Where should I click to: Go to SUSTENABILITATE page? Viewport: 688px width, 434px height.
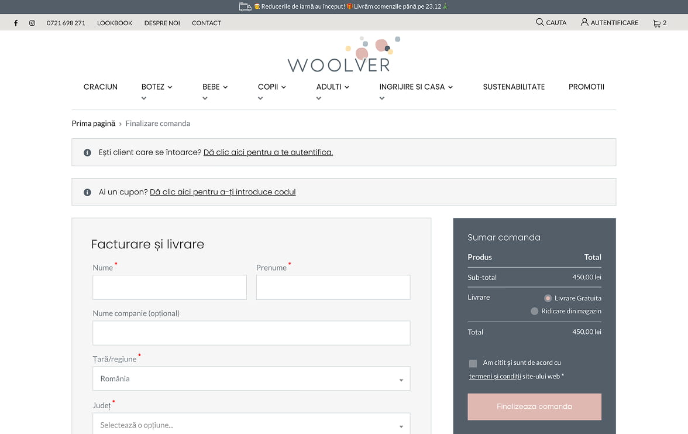click(x=514, y=87)
